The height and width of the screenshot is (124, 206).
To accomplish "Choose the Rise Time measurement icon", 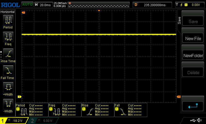I will coord(8,54).
